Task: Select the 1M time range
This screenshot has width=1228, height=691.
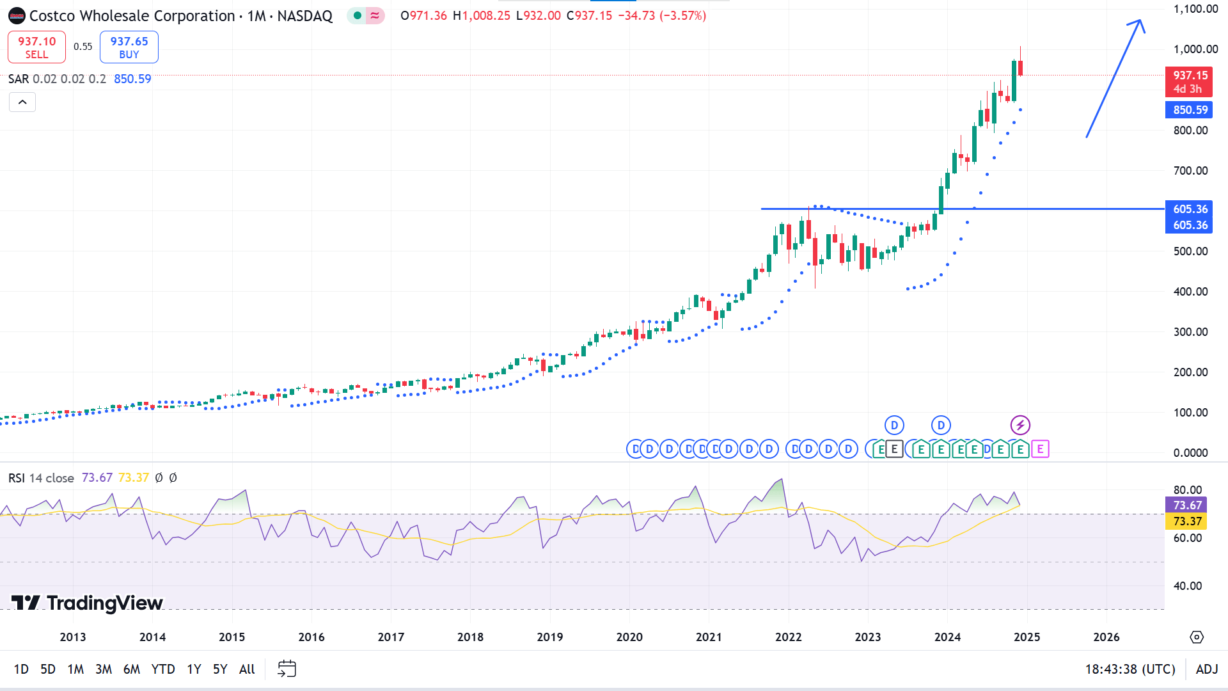Action: [x=75, y=669]
